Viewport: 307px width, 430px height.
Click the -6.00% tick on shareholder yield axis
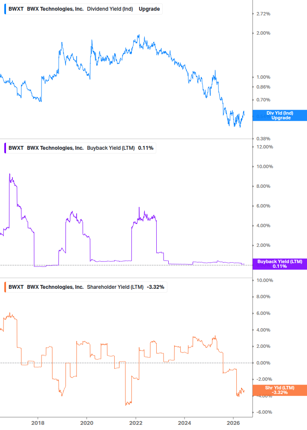pos(264,412)
